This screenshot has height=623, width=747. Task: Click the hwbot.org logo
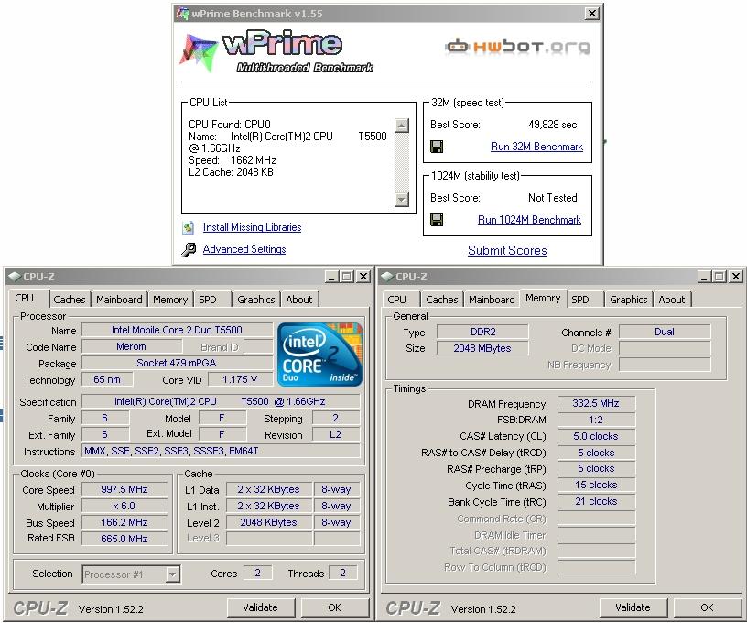pyautogui.click(x=517, y=47)
